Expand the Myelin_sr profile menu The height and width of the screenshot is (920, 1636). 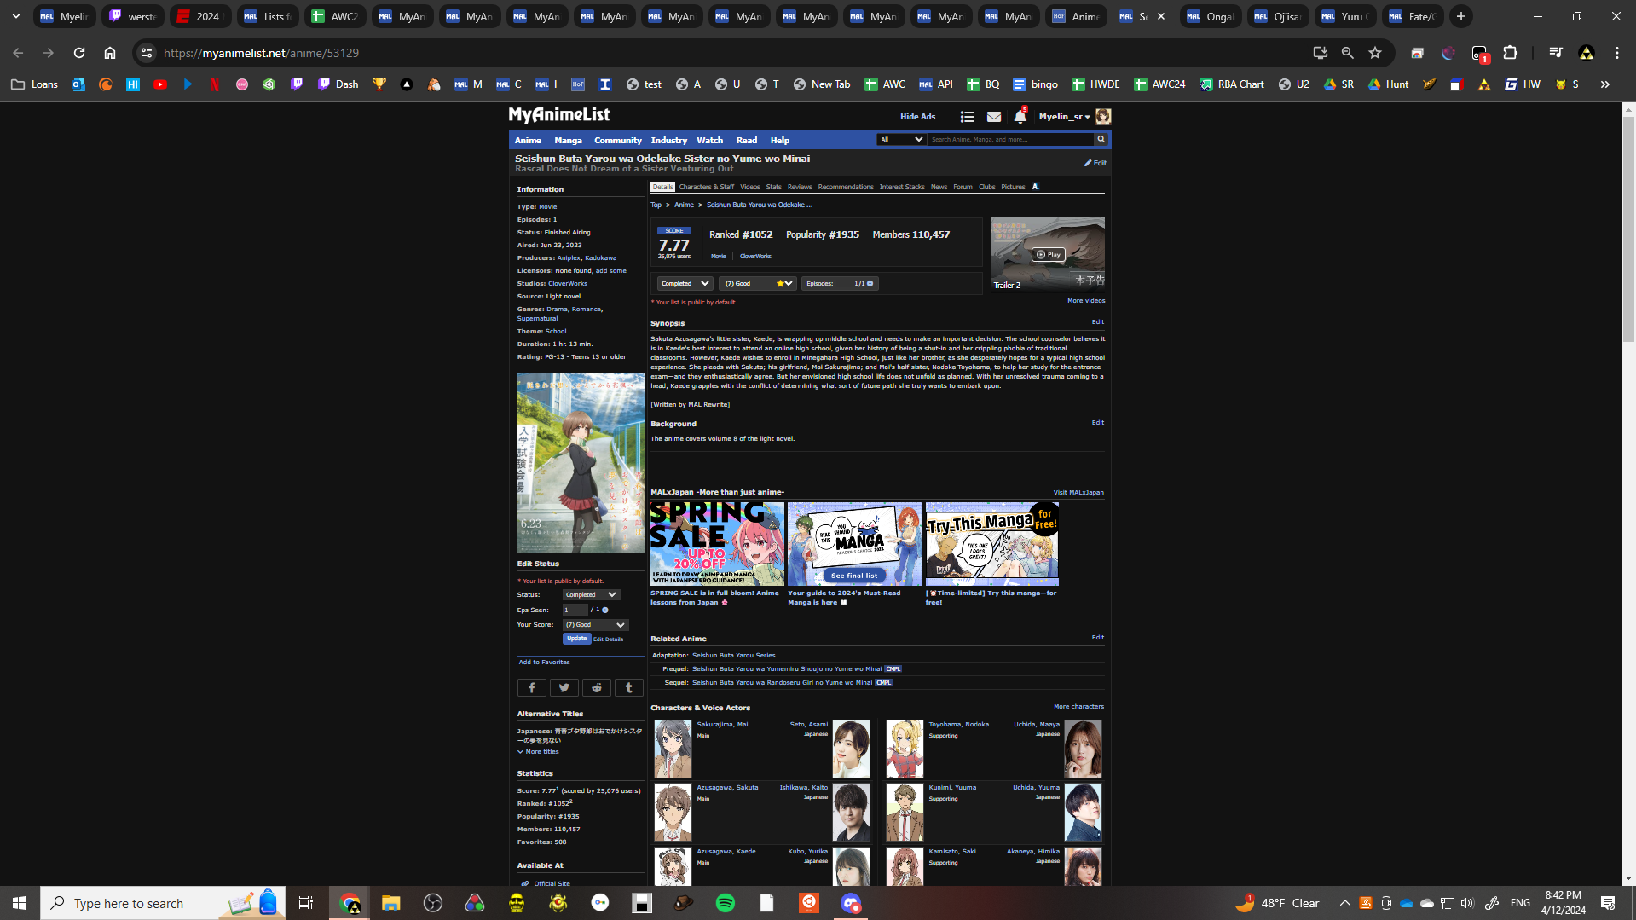(1064, 117)
